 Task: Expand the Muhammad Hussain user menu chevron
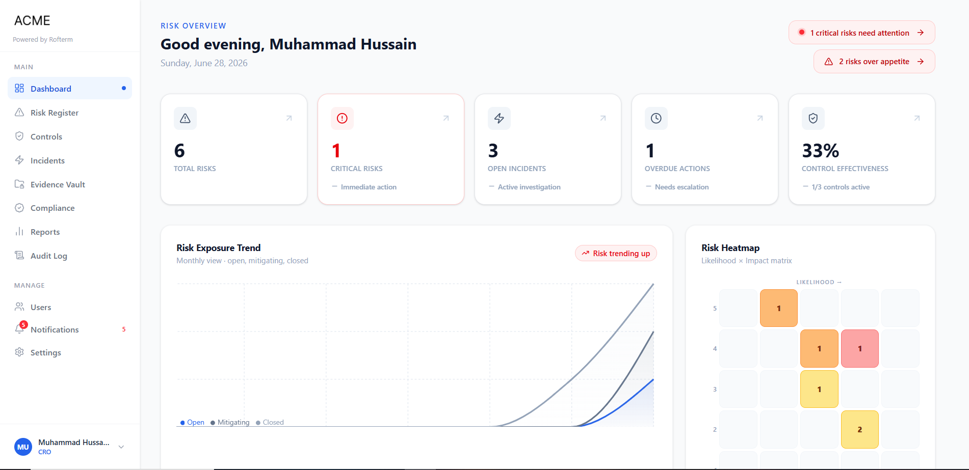coord(121,447)
